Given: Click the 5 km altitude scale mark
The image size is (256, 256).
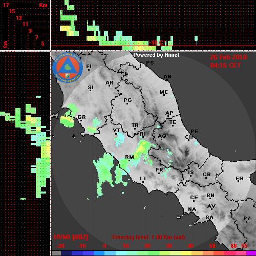Looking at the screenshot, I should point(42,44).
